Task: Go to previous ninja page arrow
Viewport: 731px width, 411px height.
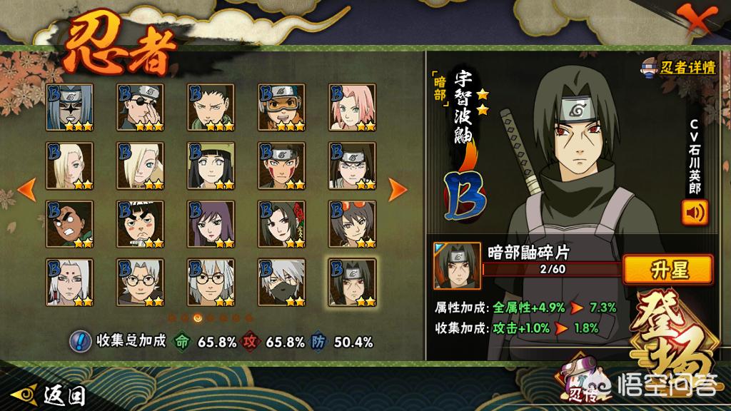Action: 27,189
